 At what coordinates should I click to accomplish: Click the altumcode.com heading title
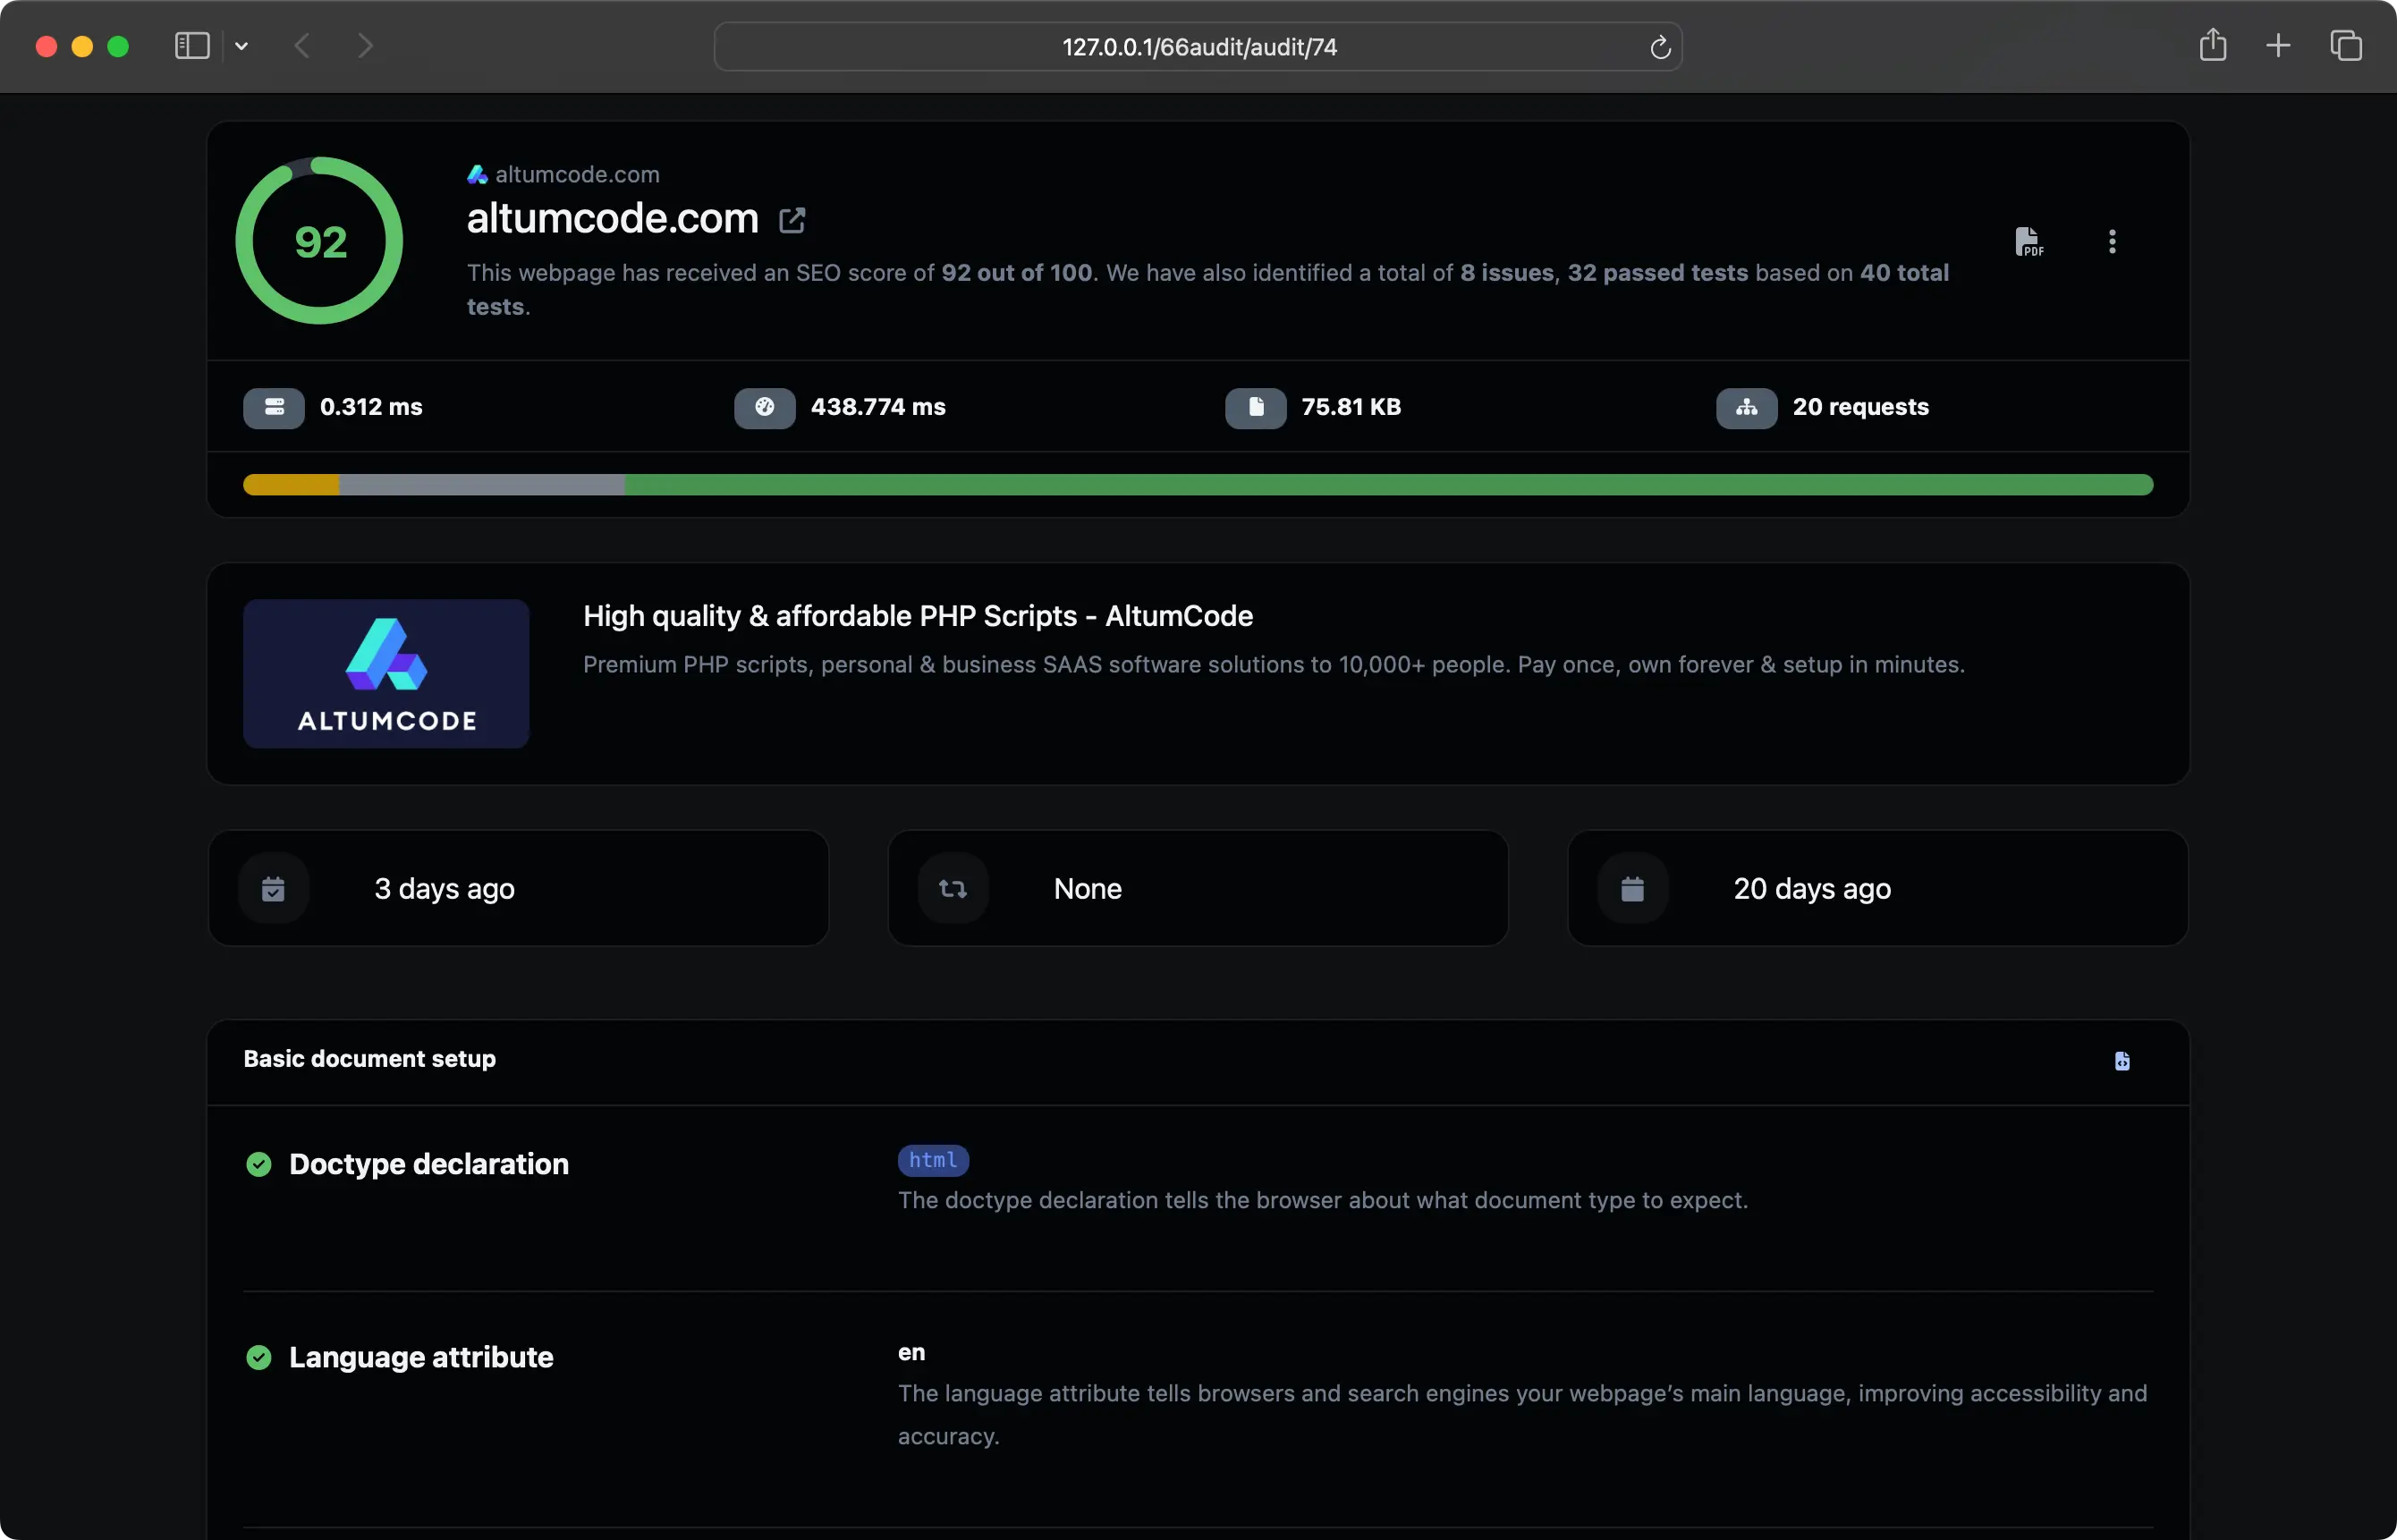(x=612, y=219)
